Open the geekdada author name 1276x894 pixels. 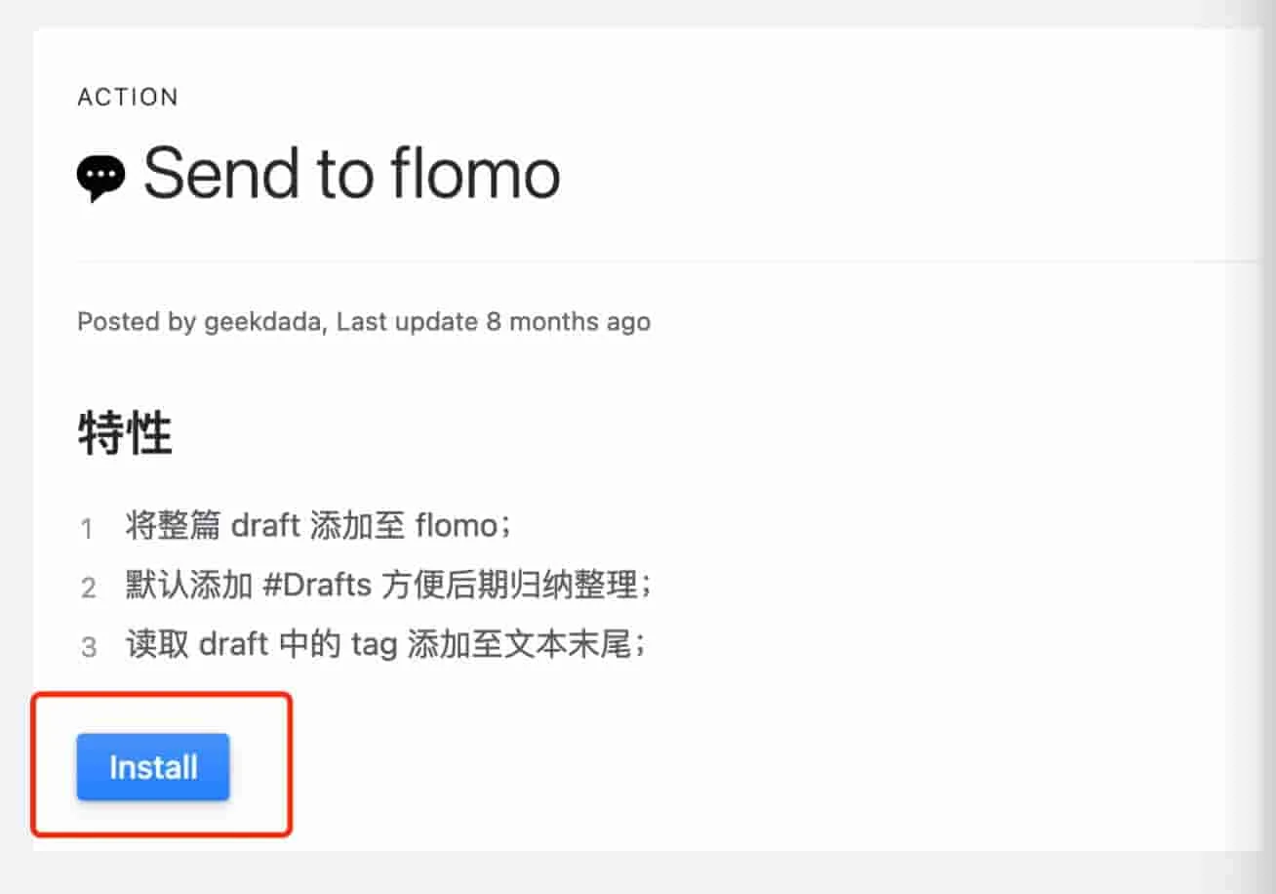pyautogui.click(x=262, y=321)
